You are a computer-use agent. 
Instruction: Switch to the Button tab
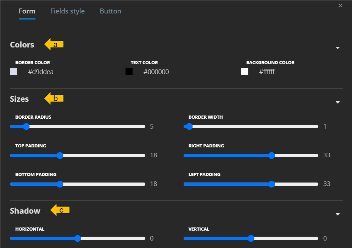click(x=110, y=11)
